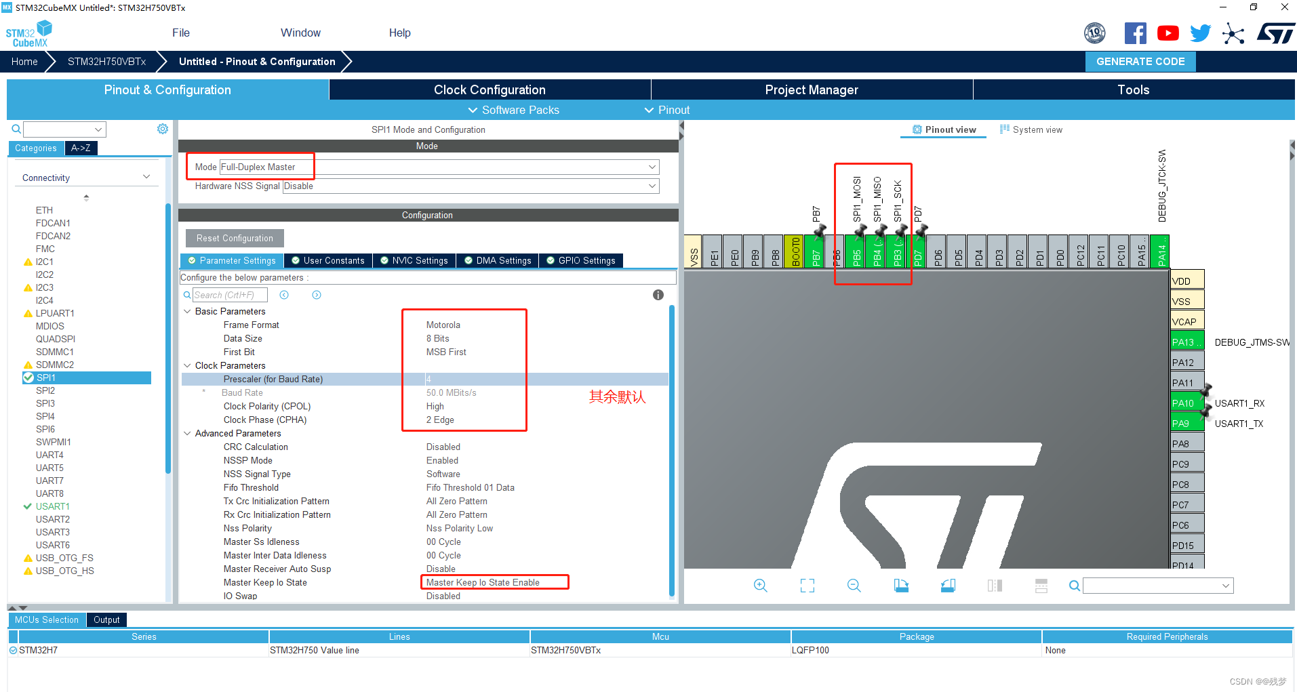Open ST Facebook page icon
Image resolution: width=1297 pixels, height=692 pixels.
[1135, 33]
